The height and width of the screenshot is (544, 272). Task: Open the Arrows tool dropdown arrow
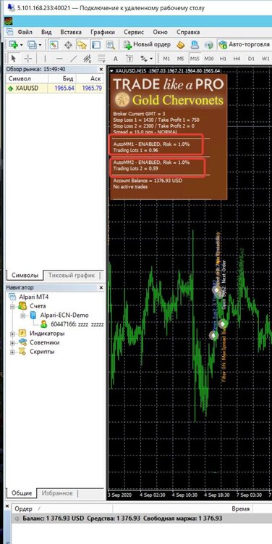click(152, 58)
